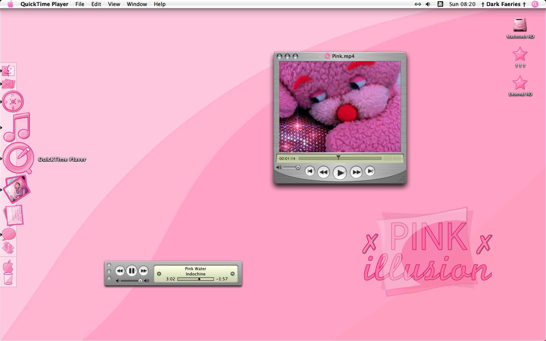Mute QuickTime with the speaker icon
This screenshot has height=341, width=546.
pos(279,167)
